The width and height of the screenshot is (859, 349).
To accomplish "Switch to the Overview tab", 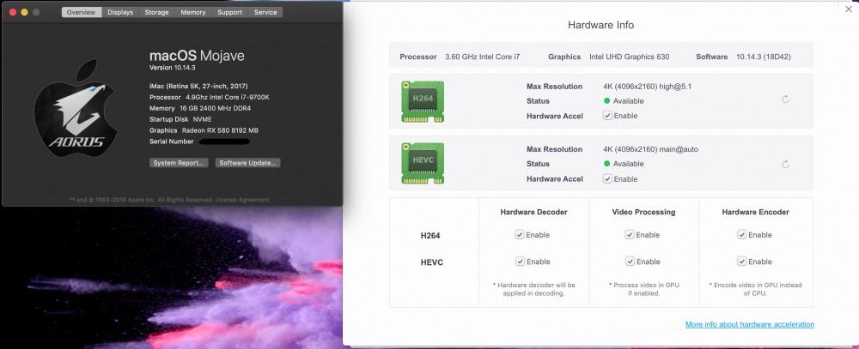I will 81,12.
